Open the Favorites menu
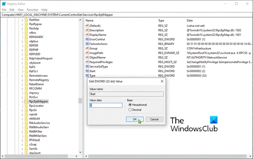253x159 pixels. (33, 10)
